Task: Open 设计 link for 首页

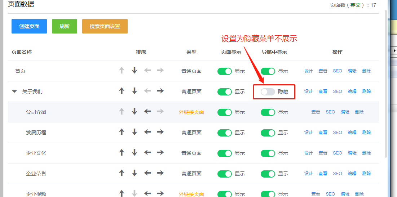Action: 308,71
